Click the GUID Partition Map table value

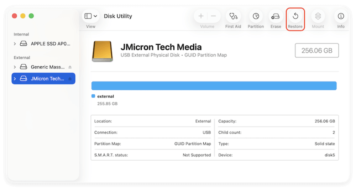(x=193, y=144)
